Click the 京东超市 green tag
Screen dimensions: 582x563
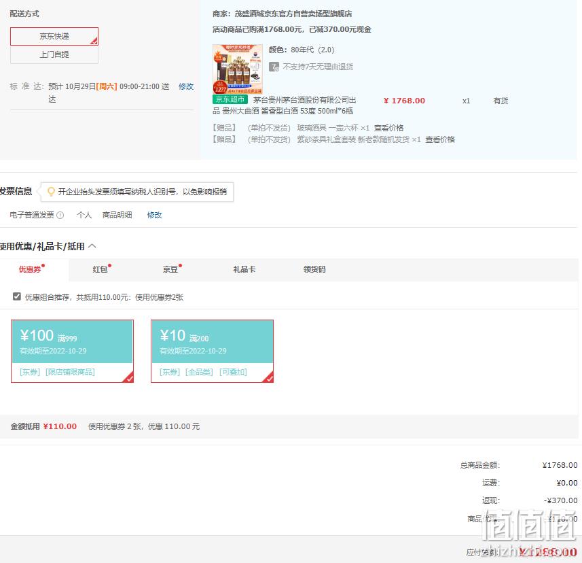click(230, 99)
